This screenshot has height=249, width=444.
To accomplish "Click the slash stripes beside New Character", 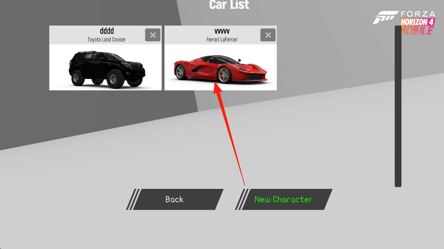I will [242, 199].
